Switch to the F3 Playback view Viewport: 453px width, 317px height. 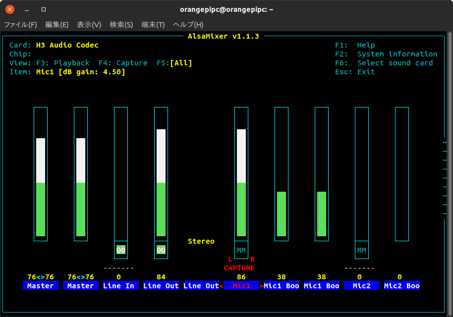pos(63,63)
